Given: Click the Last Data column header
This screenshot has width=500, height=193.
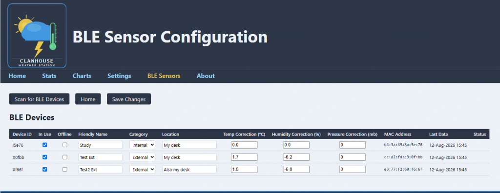Looking at the screenshot, I should [438, 135].
